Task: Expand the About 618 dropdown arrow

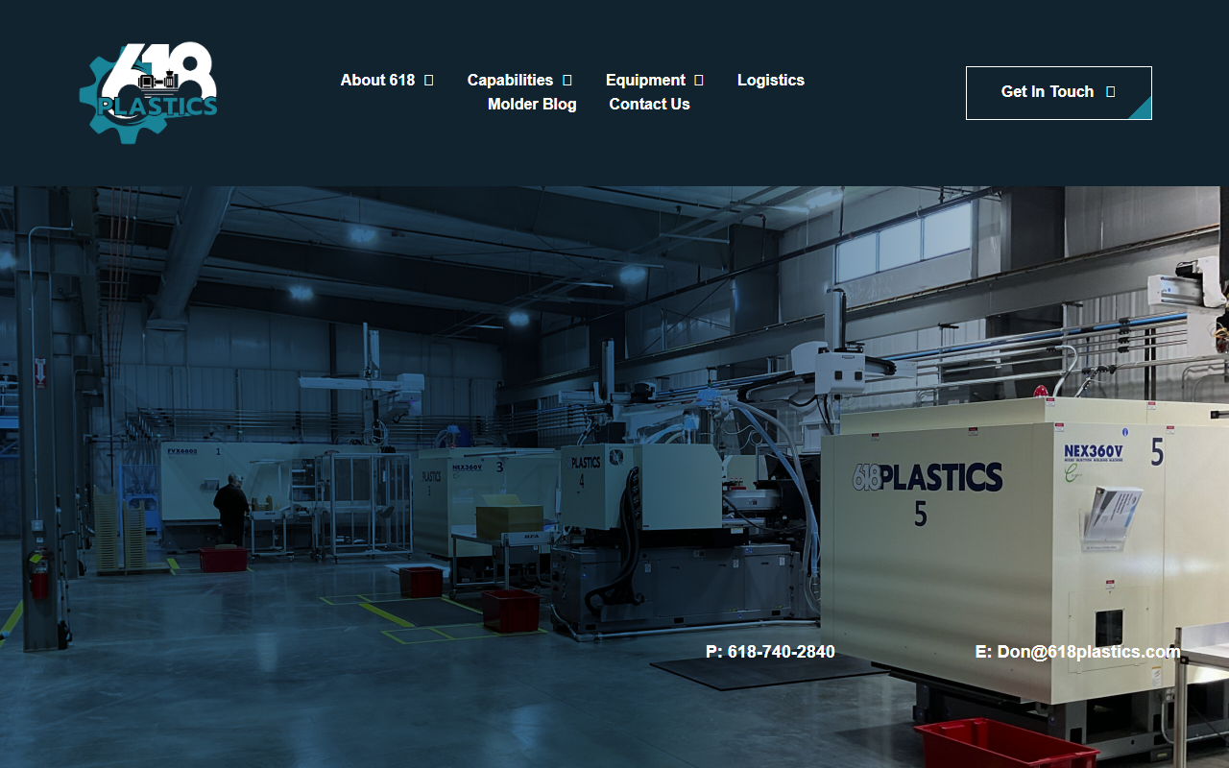Action: pos(429,80)
